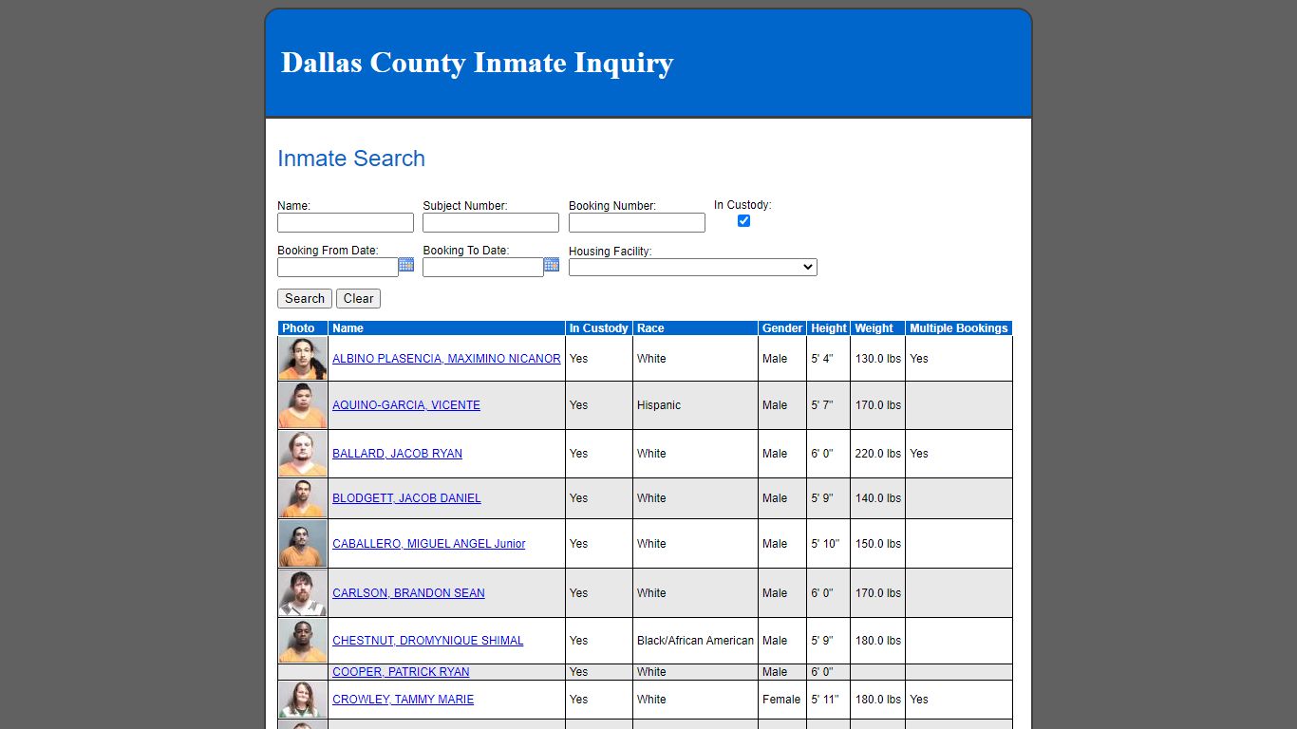This screenshot has width=1297, height=729.
Task: Click 150.0 lbs weight in Caballero row
Action: [x=877, y=544]
